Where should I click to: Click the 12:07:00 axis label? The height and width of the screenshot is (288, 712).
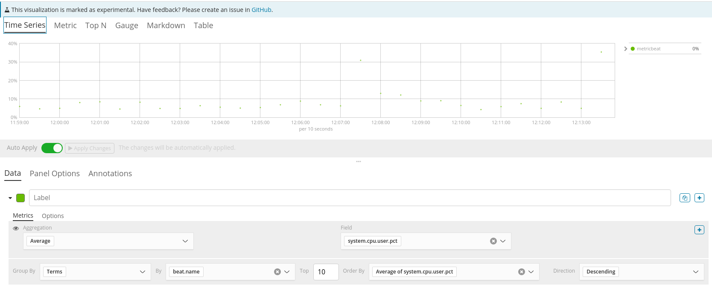coord(341,122)
